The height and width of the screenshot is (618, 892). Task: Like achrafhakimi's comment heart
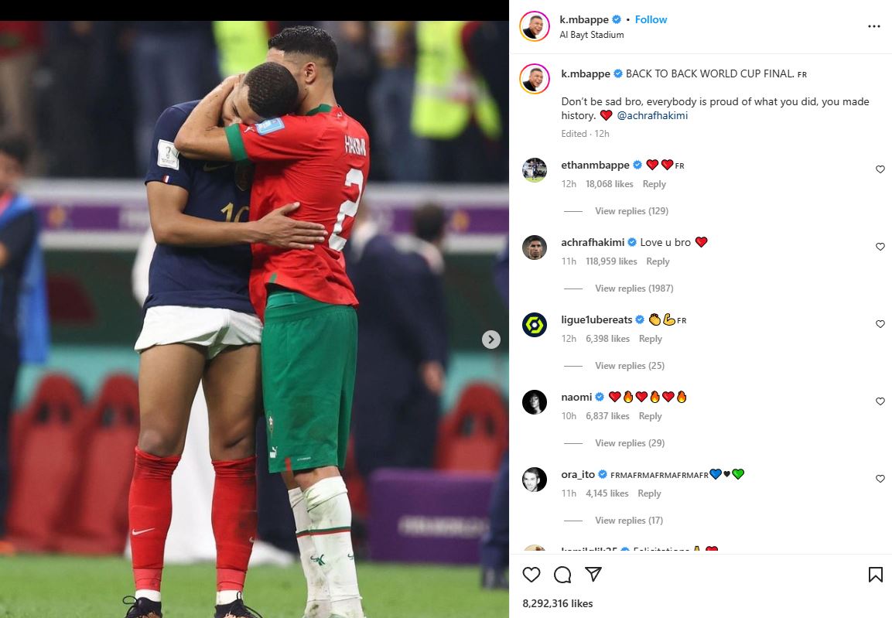(x=880, y=247)
